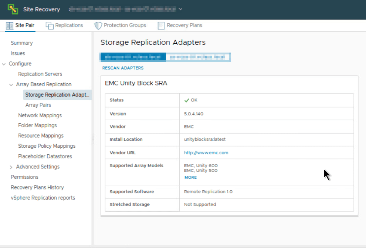Screen dimensions: 366x248
Task: Click the green OK status checkmark
Action: (187, 100)
